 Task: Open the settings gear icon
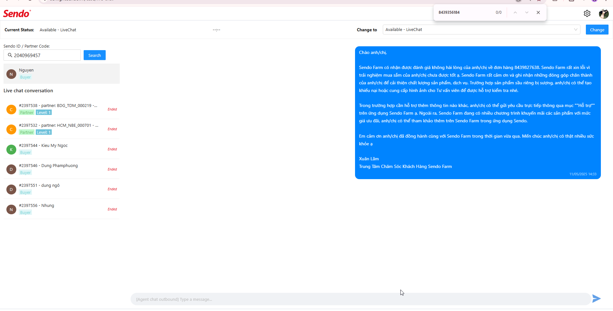tap(587, 13)
